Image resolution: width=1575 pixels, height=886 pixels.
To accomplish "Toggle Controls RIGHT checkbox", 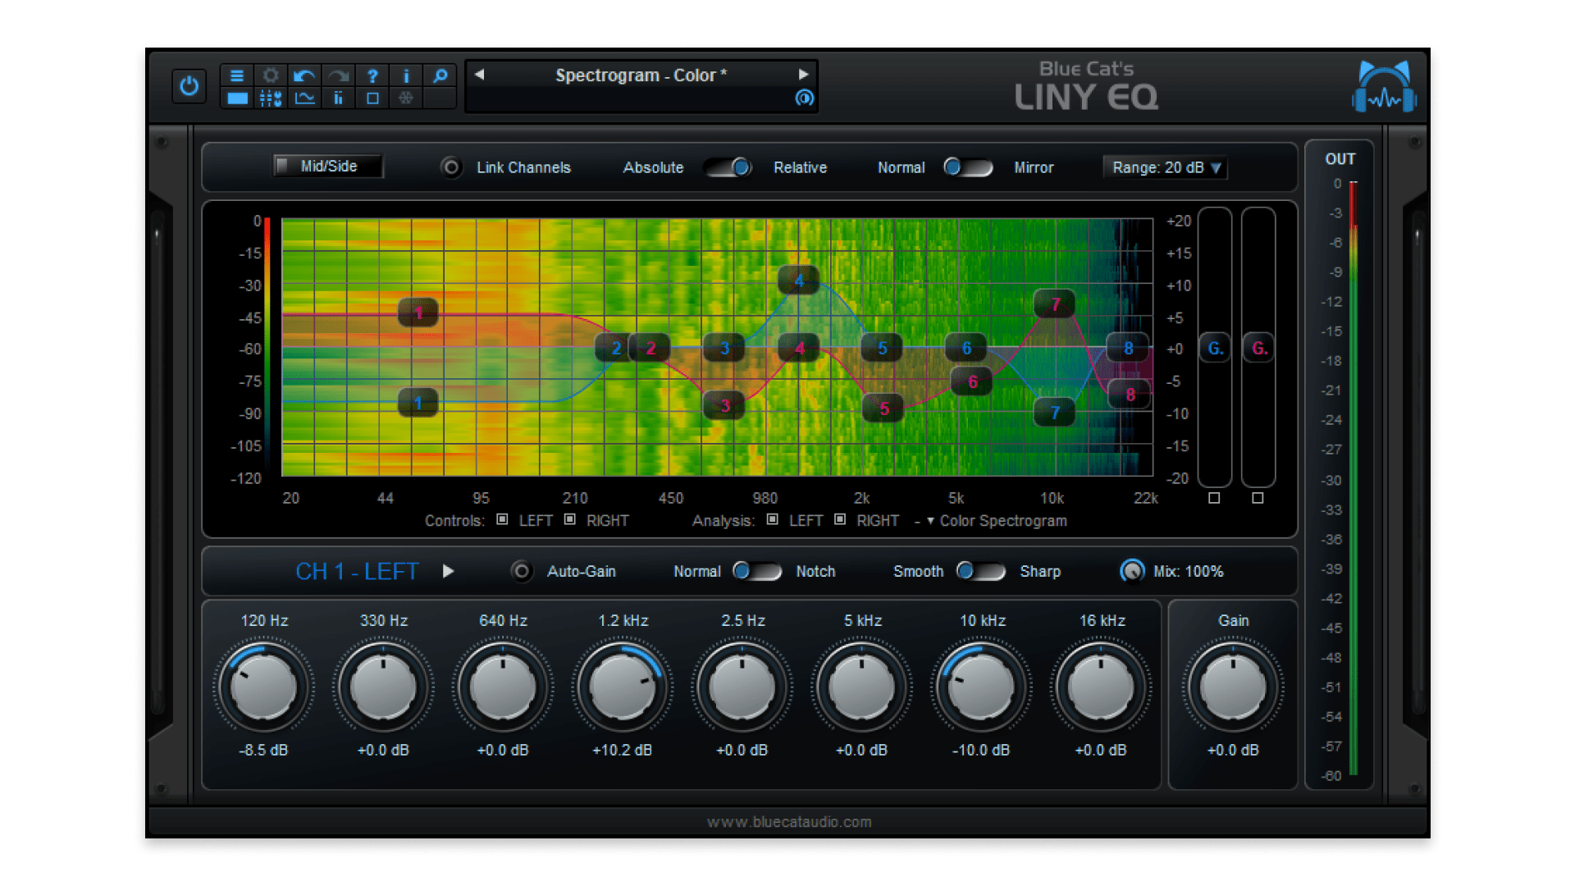I will coord(569,520).
